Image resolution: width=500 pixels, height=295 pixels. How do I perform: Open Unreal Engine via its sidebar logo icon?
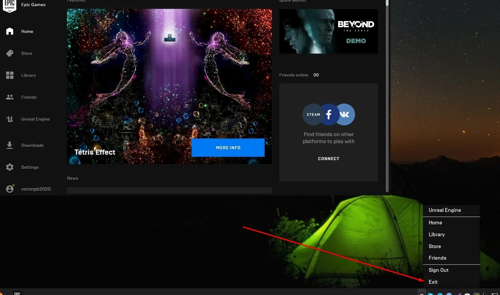[x=10, y=119]
